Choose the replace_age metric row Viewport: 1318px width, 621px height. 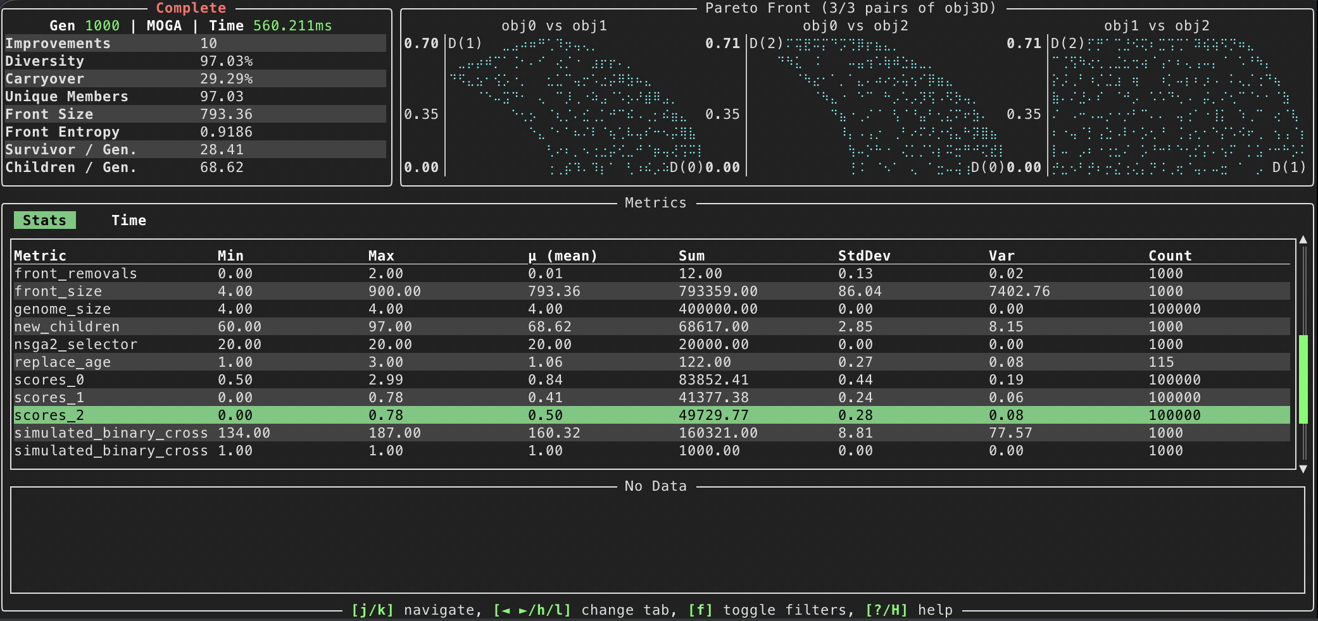point(63,362)
